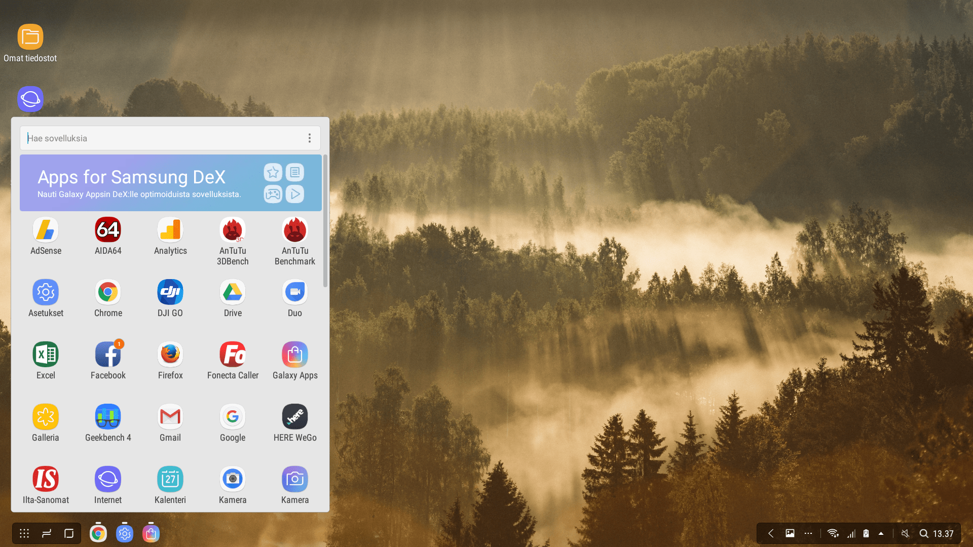973x547 pixels.
Task: Open the AIDA64 app
Action: (108, 230)
